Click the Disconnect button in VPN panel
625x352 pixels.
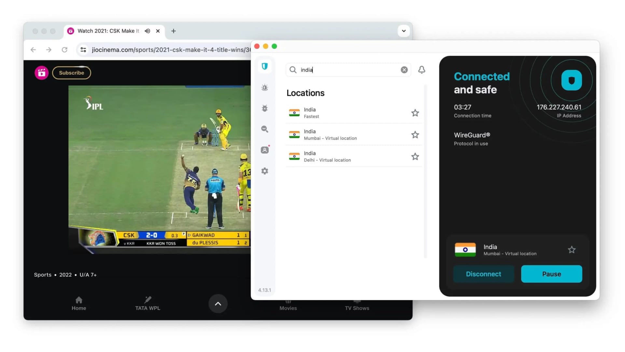[483, 274]
